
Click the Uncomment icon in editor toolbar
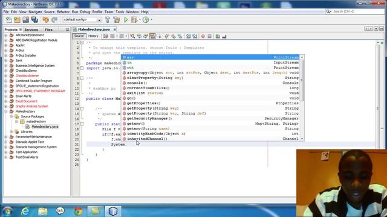(224, 36)
